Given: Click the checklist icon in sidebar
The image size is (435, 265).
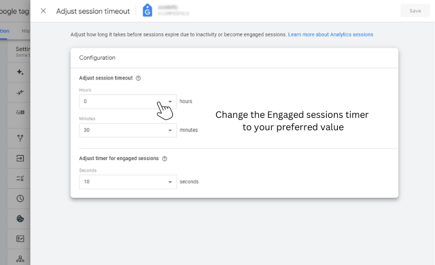Looking at the screenshot, I should click(x=20, y=238).
